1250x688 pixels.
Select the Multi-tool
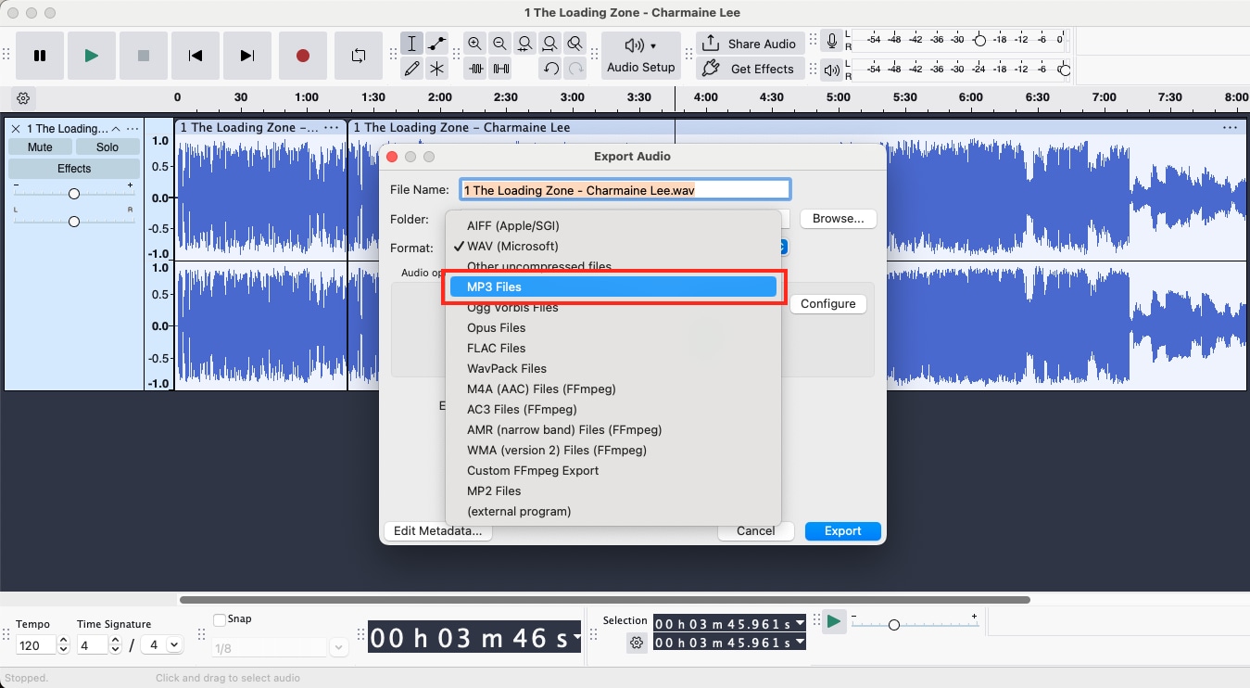tap(436, 68)
